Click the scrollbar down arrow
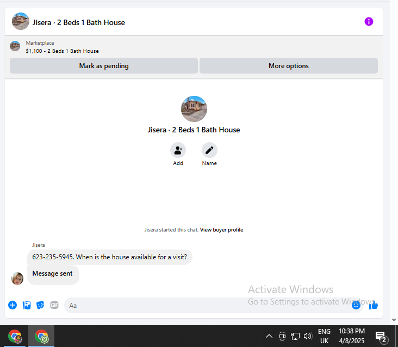Image resolution: width=398 pixels, height=347 pixels. (x=394, y=320)
